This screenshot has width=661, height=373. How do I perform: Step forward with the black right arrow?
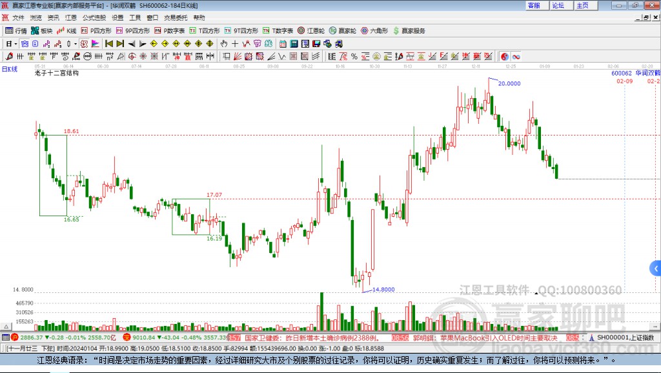tap(143, 43)
